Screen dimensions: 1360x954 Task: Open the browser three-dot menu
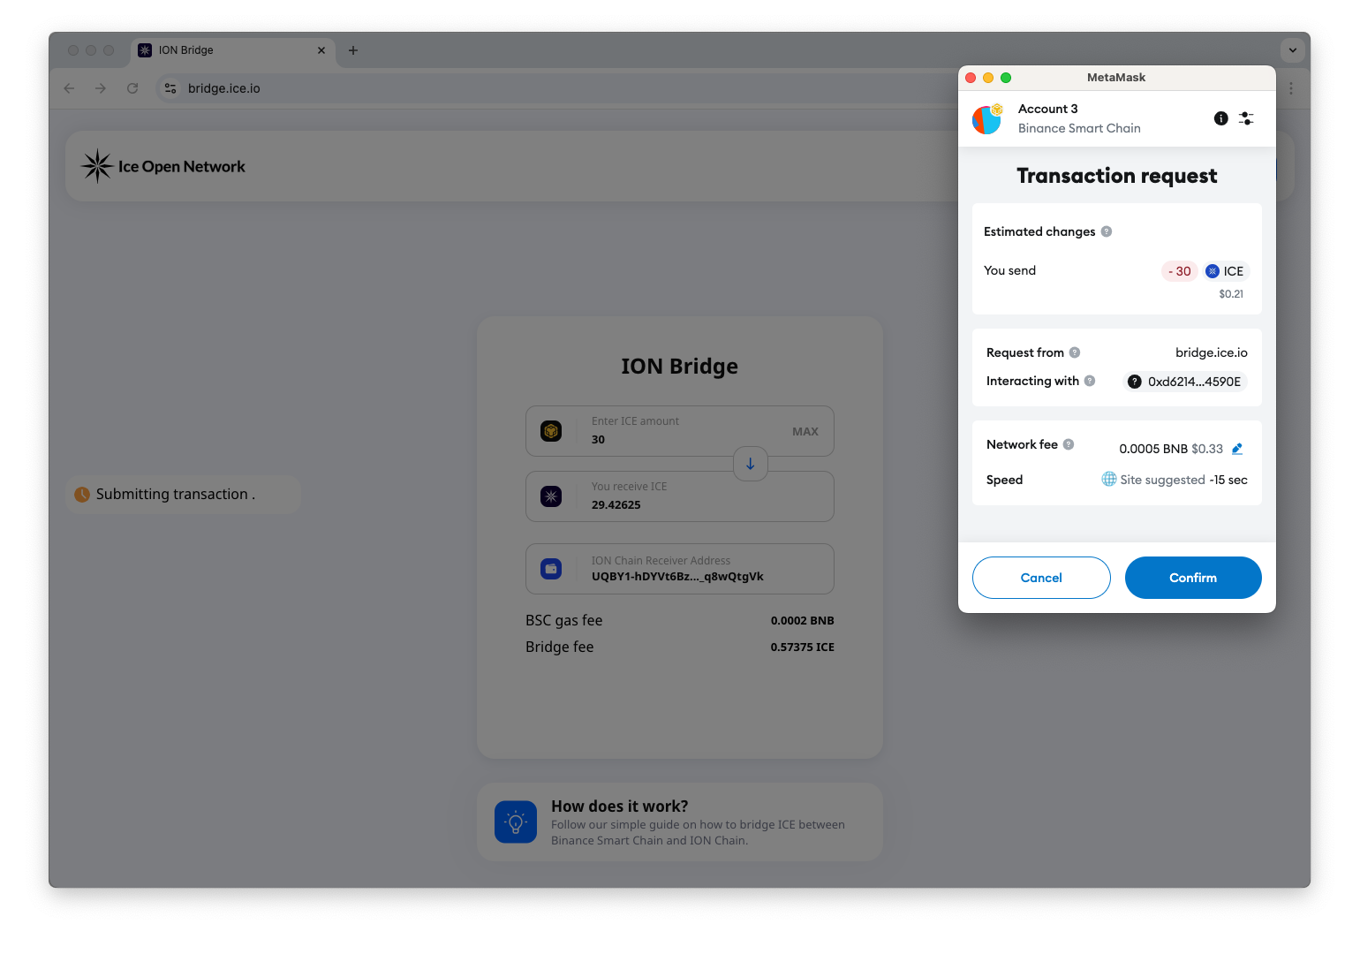(x=1291, y=88)
